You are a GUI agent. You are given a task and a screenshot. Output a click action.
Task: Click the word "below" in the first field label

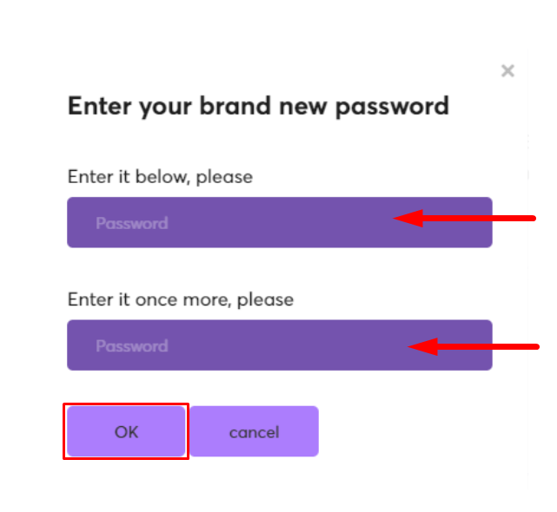click(164, 176)
